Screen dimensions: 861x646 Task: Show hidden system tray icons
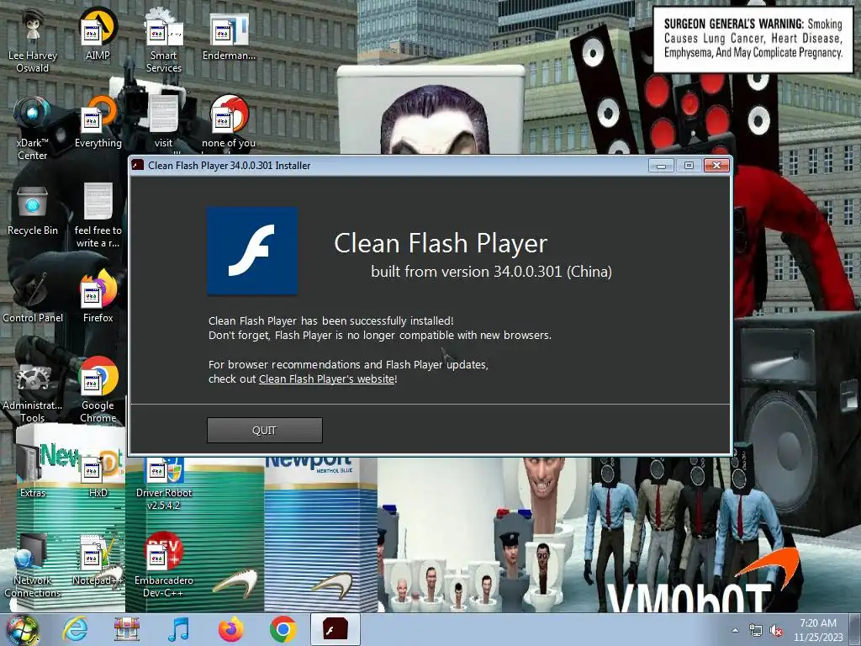(735, 630)
